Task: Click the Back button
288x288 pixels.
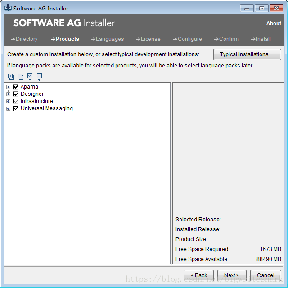Action: (198, 275)
